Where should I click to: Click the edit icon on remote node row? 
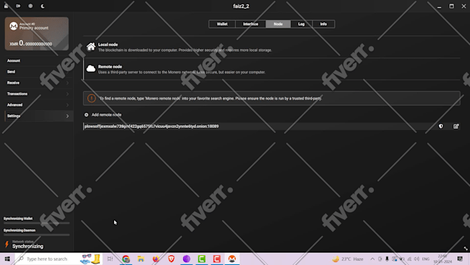point(456,127)
